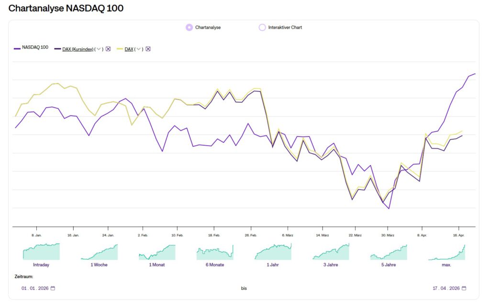Click the DAX legend link
This screenshot has height=307, width=490.
128,49
